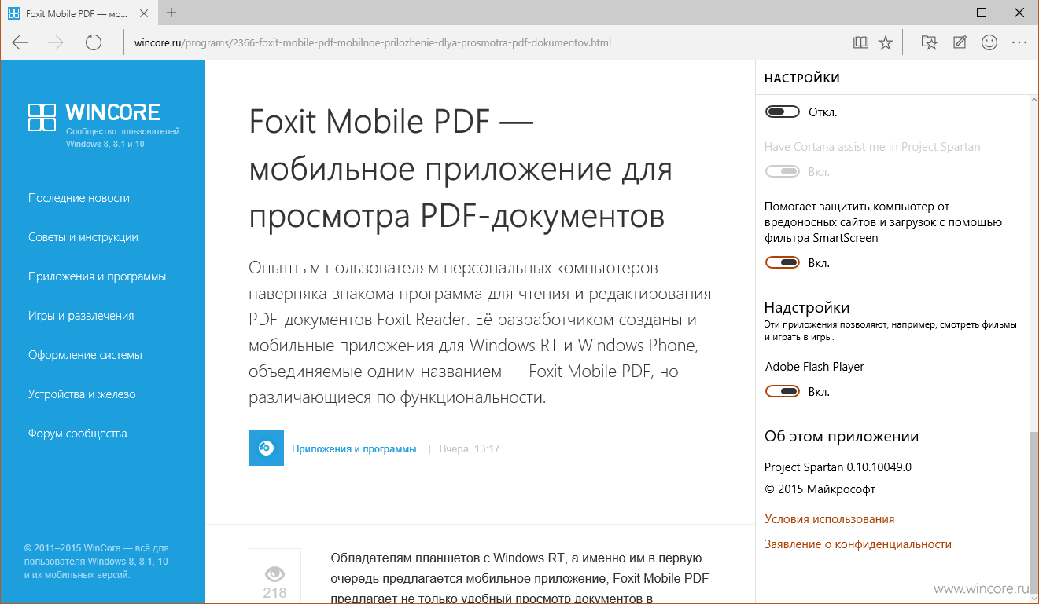Select the Foxit Mobile PDF tab
1039x604 pixels.
[x=79, y=13]
